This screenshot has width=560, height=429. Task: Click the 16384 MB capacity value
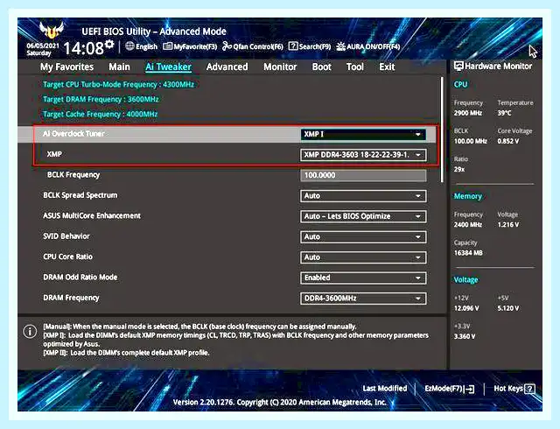coord(468,253)
